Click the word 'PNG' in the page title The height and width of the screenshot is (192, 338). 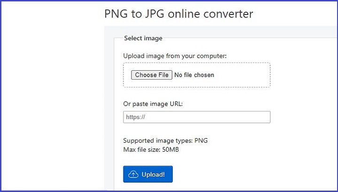(x=116, y=14)
